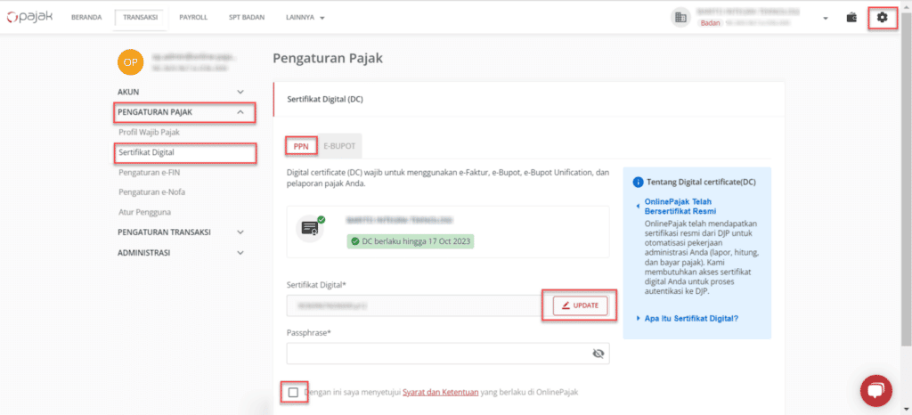The height and width of the screenshot is (415, 912).
Task: Tick the Syarat dan Ketentuan agreement checkbox
Action: [293, 393]
